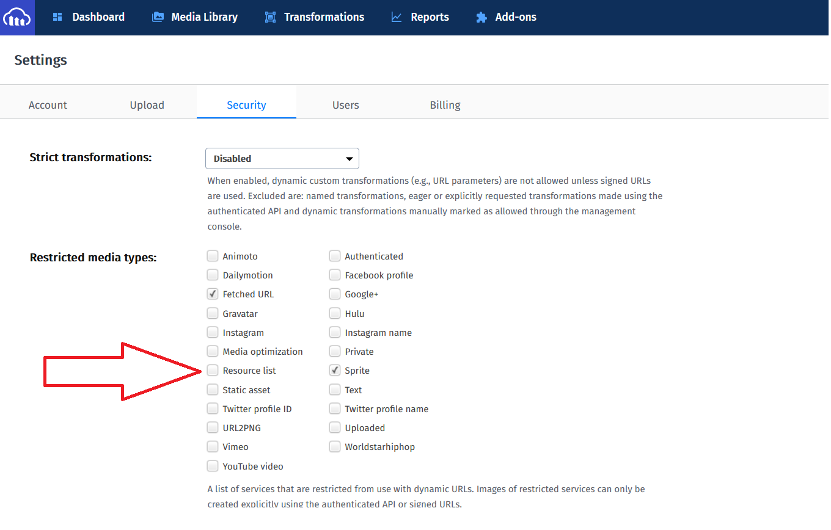Check the Twitter profile name checkbox
The width and height of the screenshot is (831, 530).
(x=335, y=408)
